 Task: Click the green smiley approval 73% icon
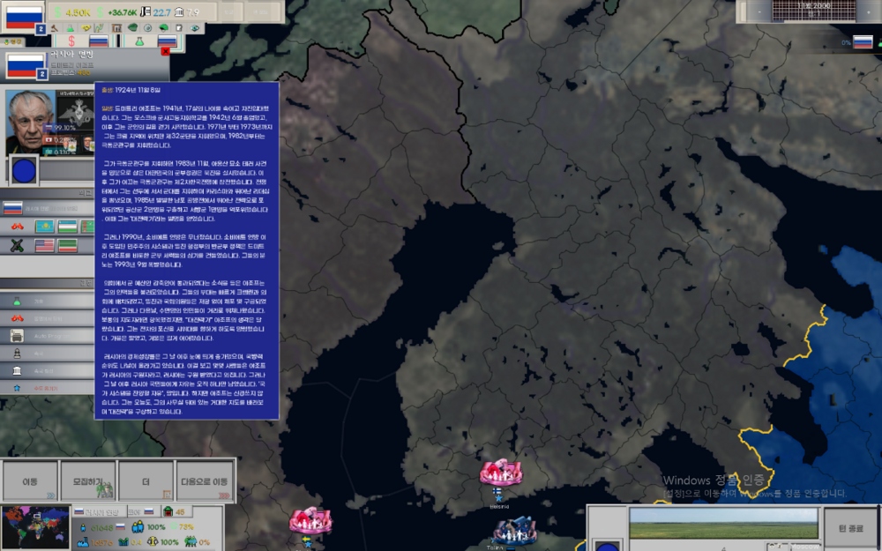[x=173, y=527]
